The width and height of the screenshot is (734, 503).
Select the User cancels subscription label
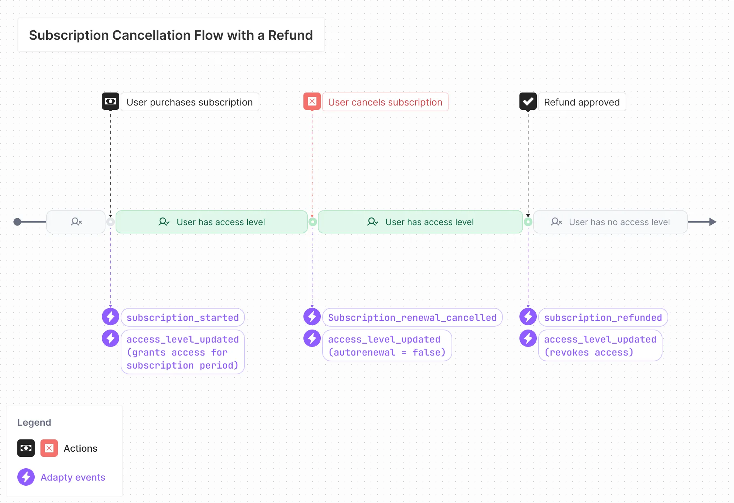pyautogui.click(x=385, y=102)
